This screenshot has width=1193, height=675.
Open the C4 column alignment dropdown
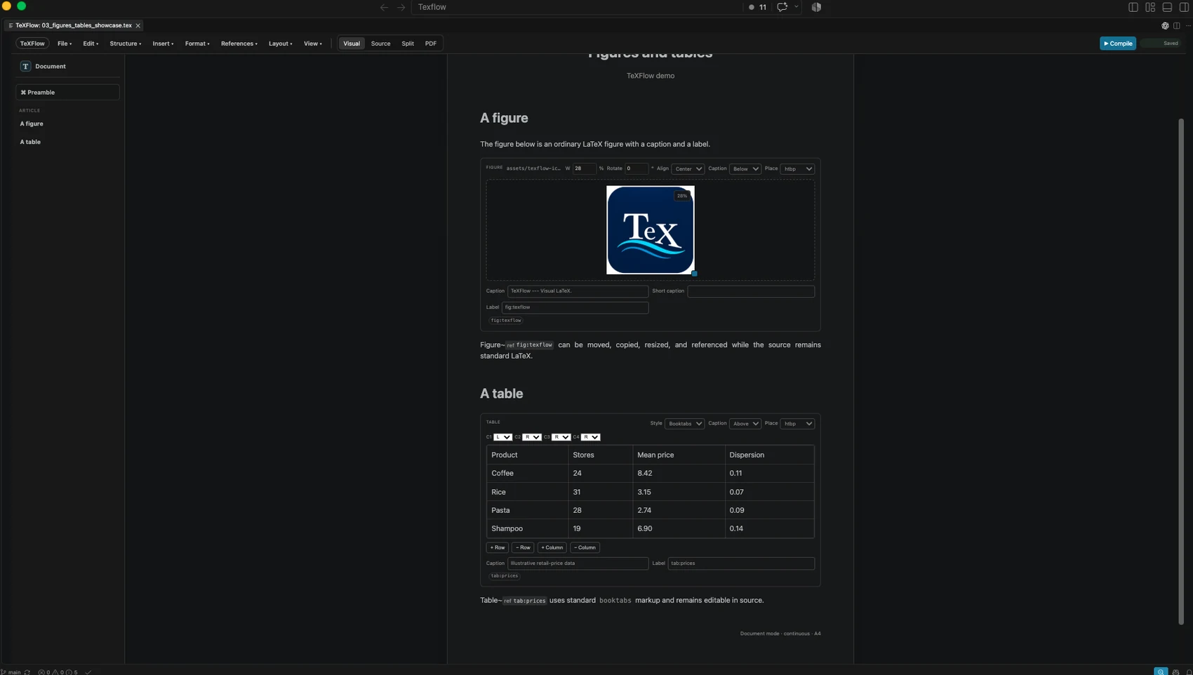pyautogui.click(x=591, y=437)
